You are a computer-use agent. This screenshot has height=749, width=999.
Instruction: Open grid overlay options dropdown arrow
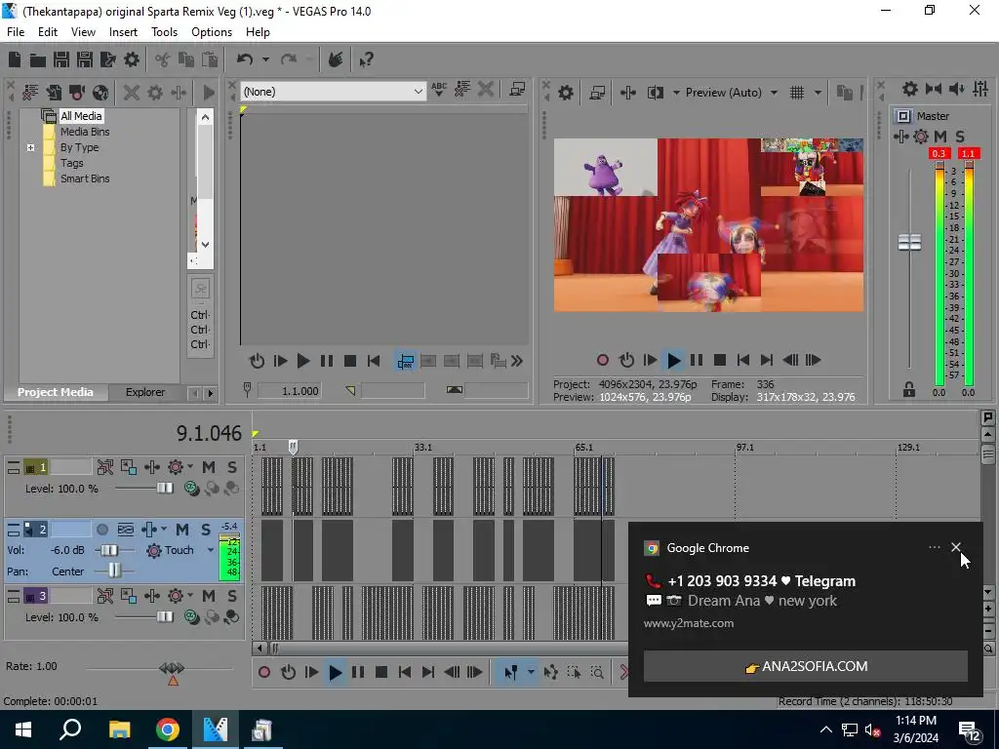(819, 93)
